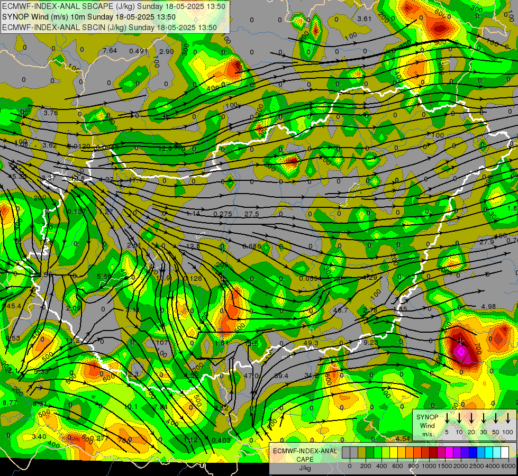518x476 pixels.
Task: Click the 4.29 value on the map
Action: coord(370,277)
